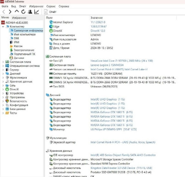Switch to the Избранное sidebar tab
Screen dimensions: 185x177
click(x=19, y=18)
